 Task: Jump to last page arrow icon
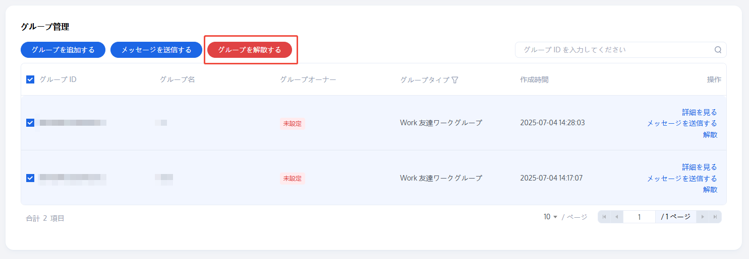pyautogui.click(x=715, y=217)
